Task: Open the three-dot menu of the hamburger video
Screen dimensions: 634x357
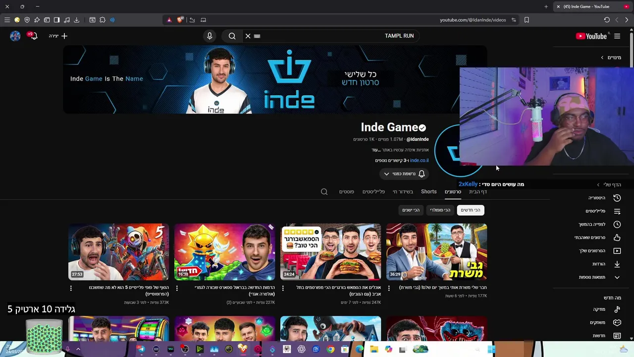Action: (x=283, y=288)
